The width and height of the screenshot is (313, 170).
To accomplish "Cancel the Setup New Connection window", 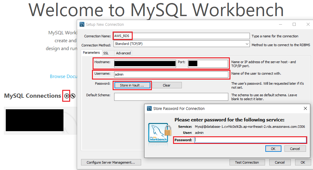I will [280, 162].
